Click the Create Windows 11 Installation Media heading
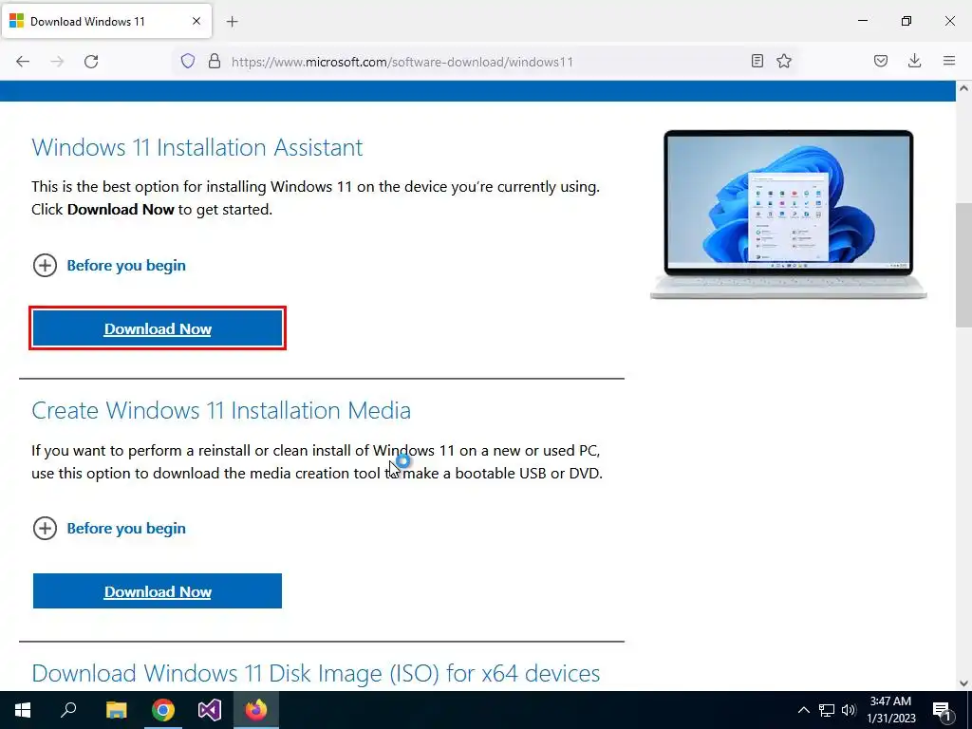The width and height of the screenshot is (972, 729). point(221,410)
